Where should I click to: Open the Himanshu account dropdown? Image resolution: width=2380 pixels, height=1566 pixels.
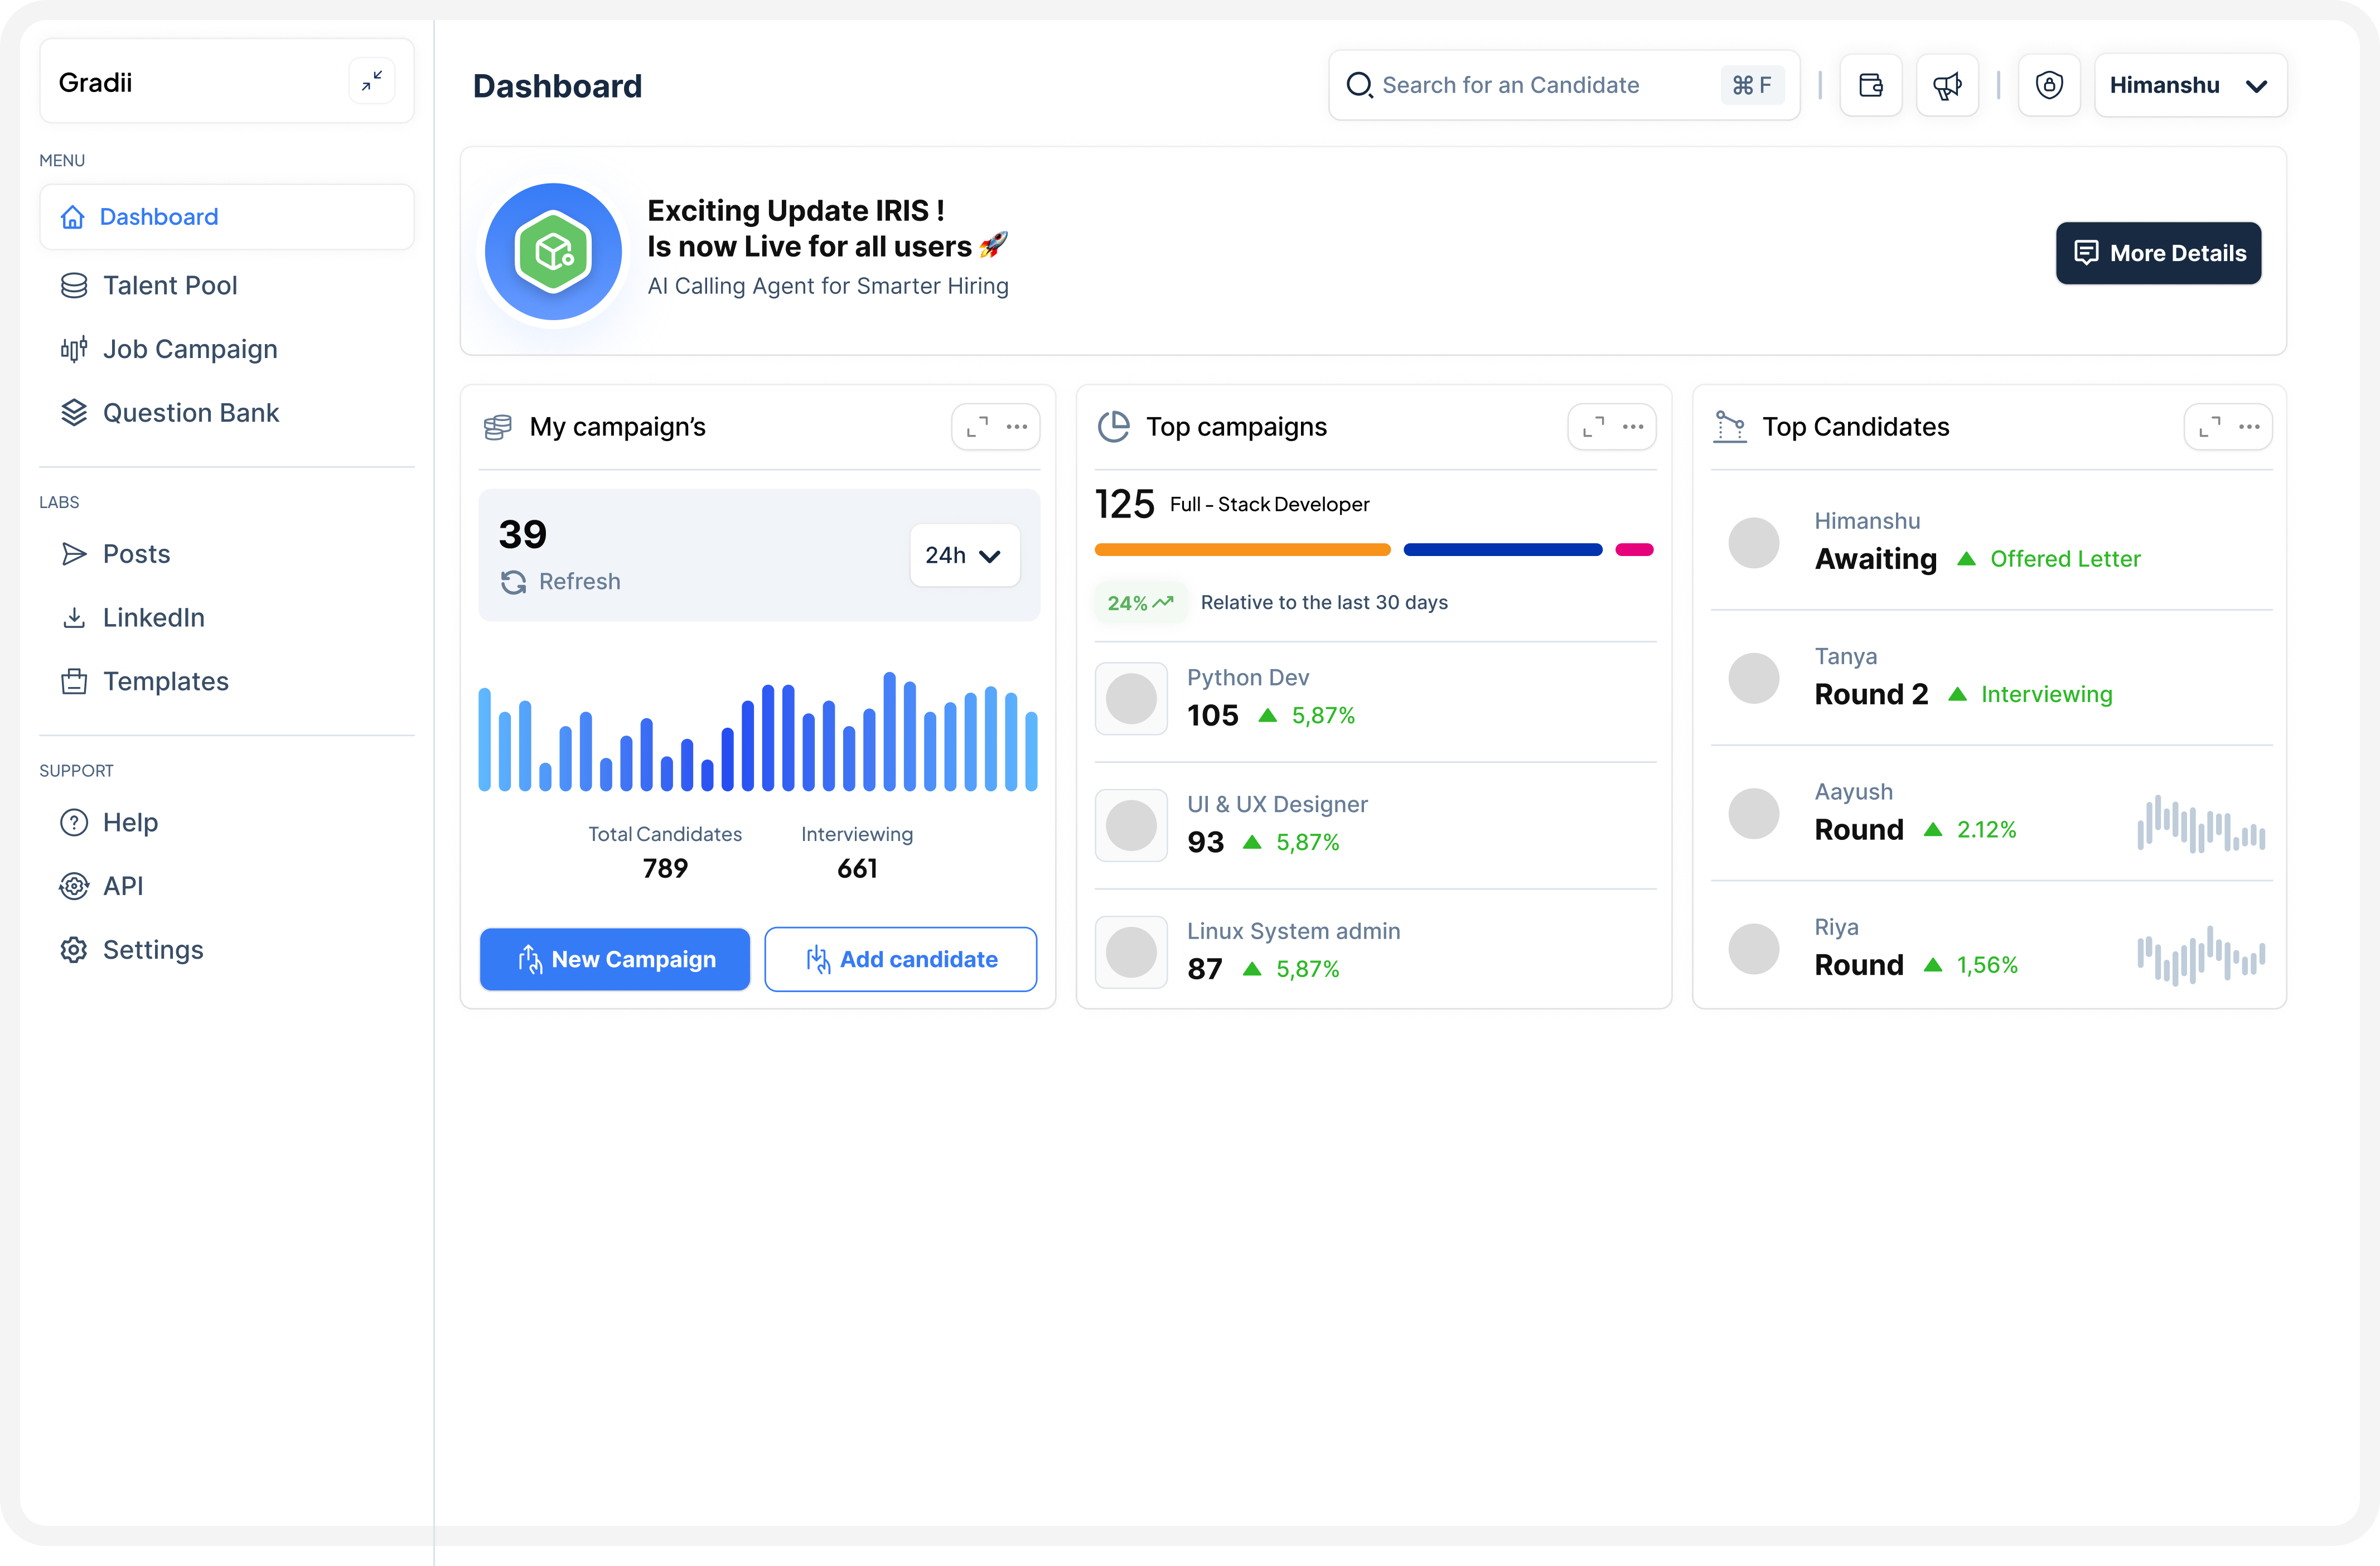point(2189,86)
